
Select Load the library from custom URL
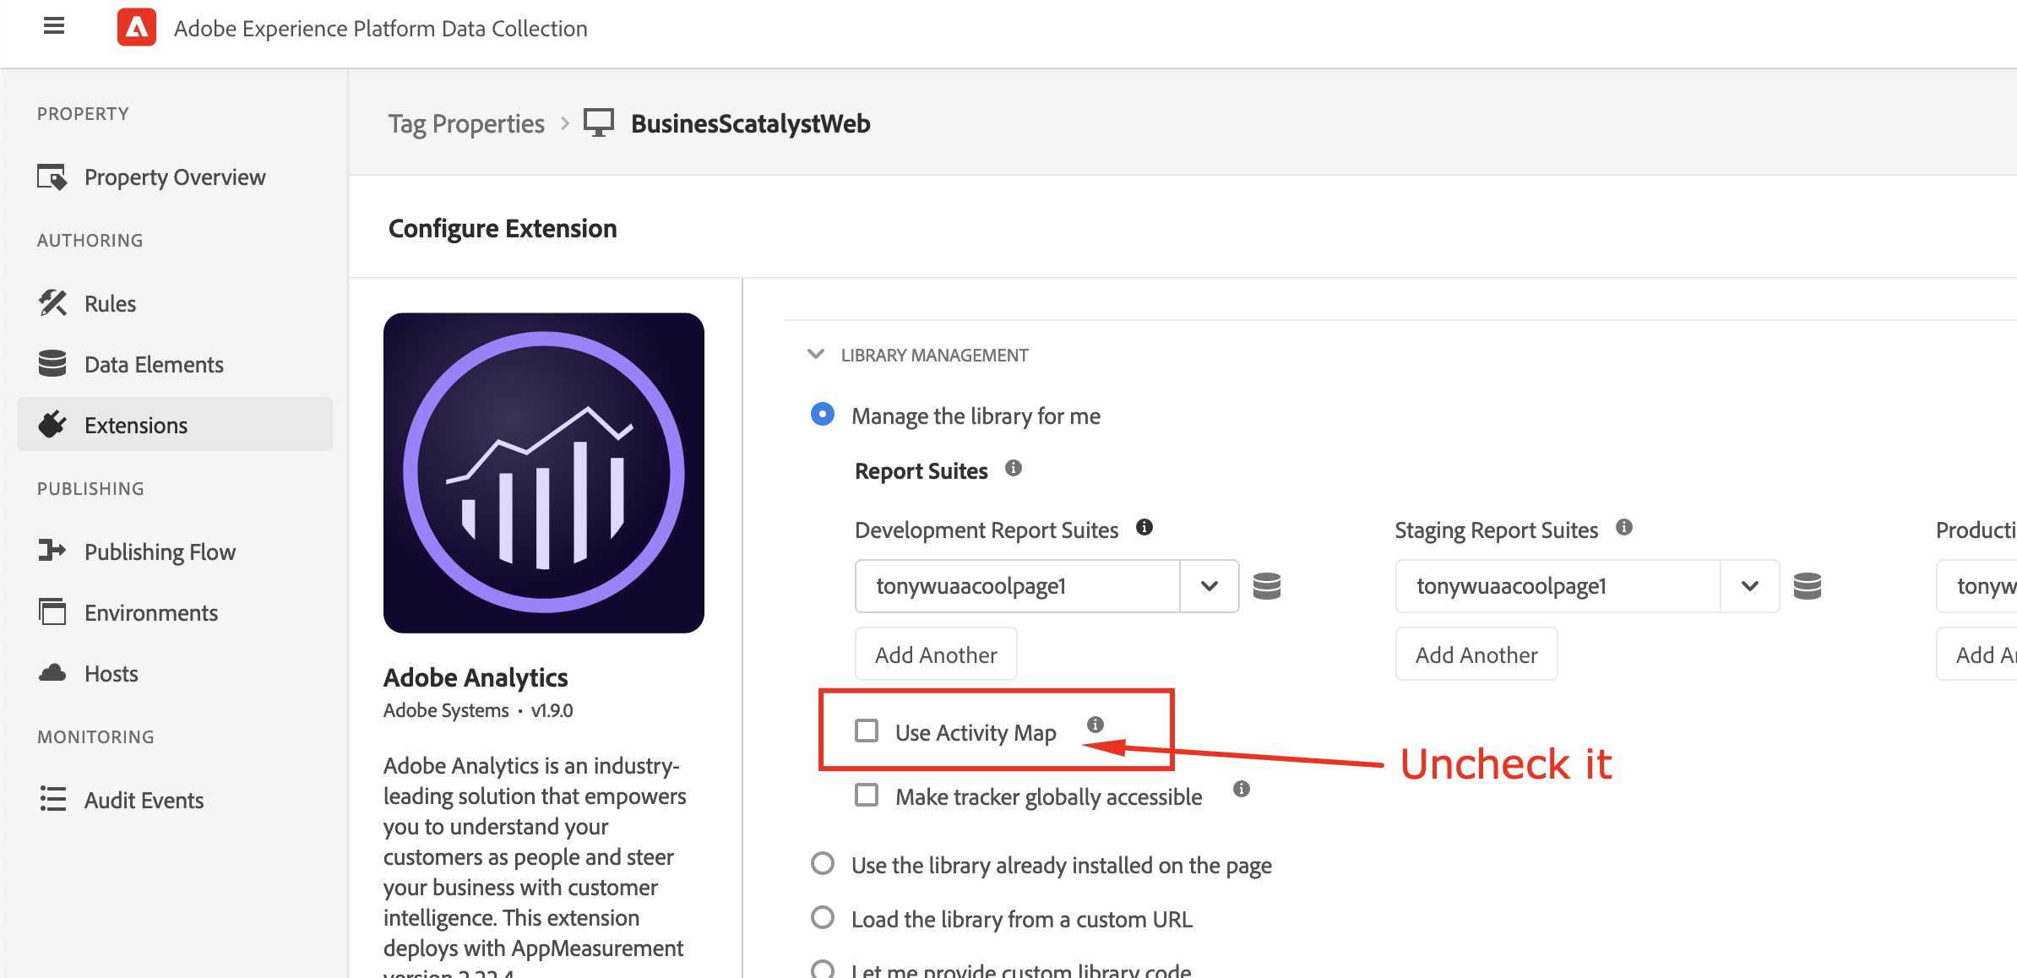(x=823, y=917)
